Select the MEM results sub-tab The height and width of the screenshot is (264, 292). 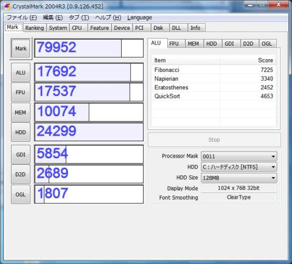pos(194,44)
